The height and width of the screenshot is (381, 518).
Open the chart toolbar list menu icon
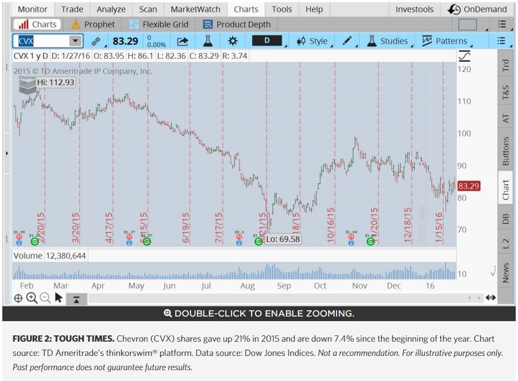pos(501,40)
